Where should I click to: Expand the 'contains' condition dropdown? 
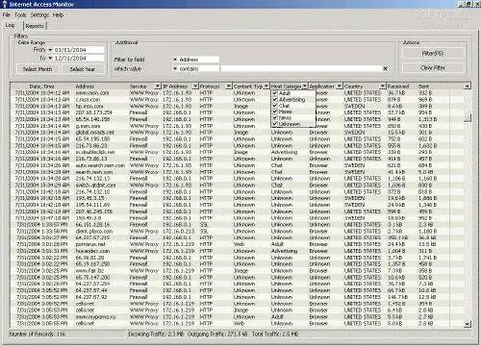click(x=175, y=68)
